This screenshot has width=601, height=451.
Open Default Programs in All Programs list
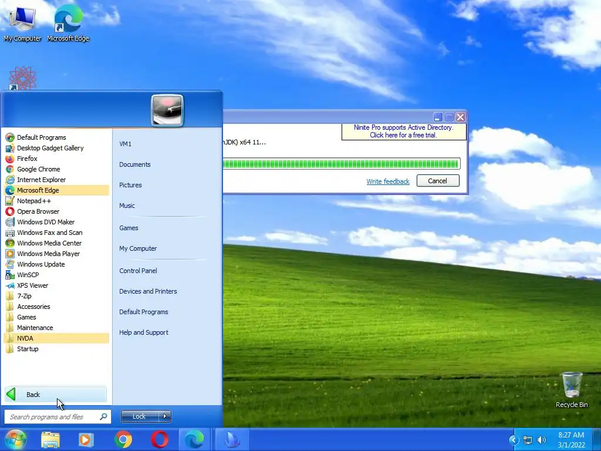[x=56, y=137]
